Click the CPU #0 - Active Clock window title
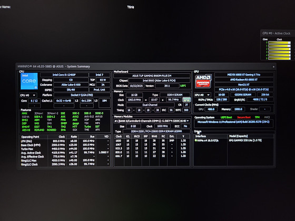 [x=277, y=33]
